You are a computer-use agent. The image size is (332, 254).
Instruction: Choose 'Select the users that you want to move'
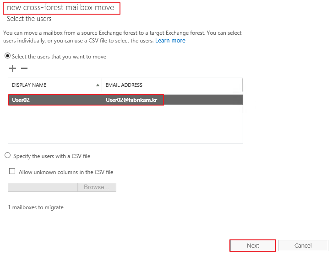click(8, 56)
